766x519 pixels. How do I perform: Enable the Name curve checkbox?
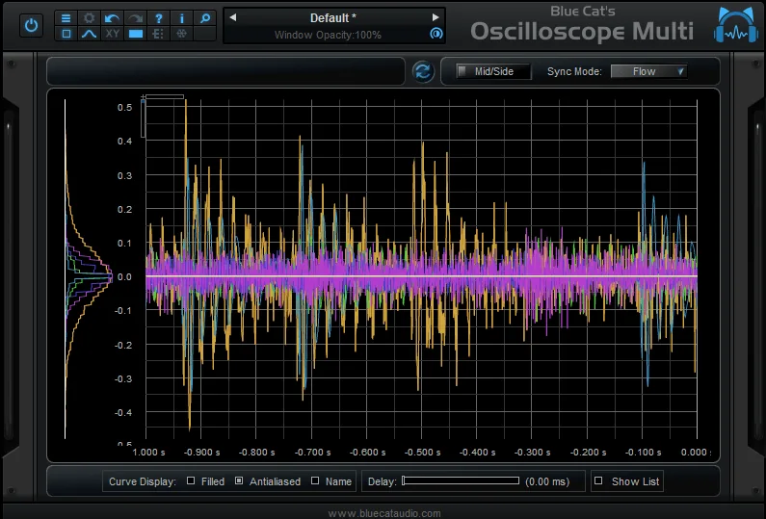(315, 480)
